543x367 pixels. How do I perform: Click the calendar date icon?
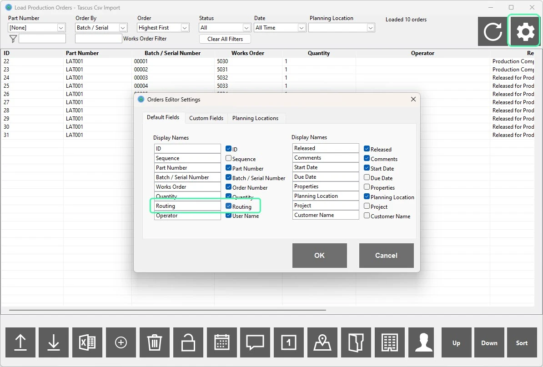click(222, 342)
